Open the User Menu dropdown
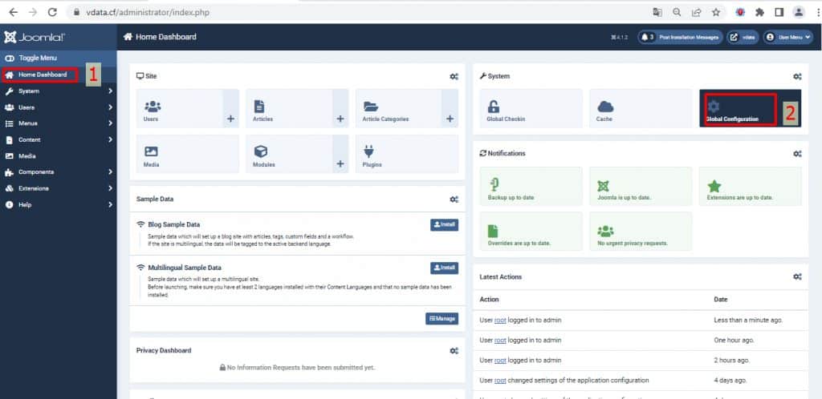Screen dimensions: 822x399 788,37
